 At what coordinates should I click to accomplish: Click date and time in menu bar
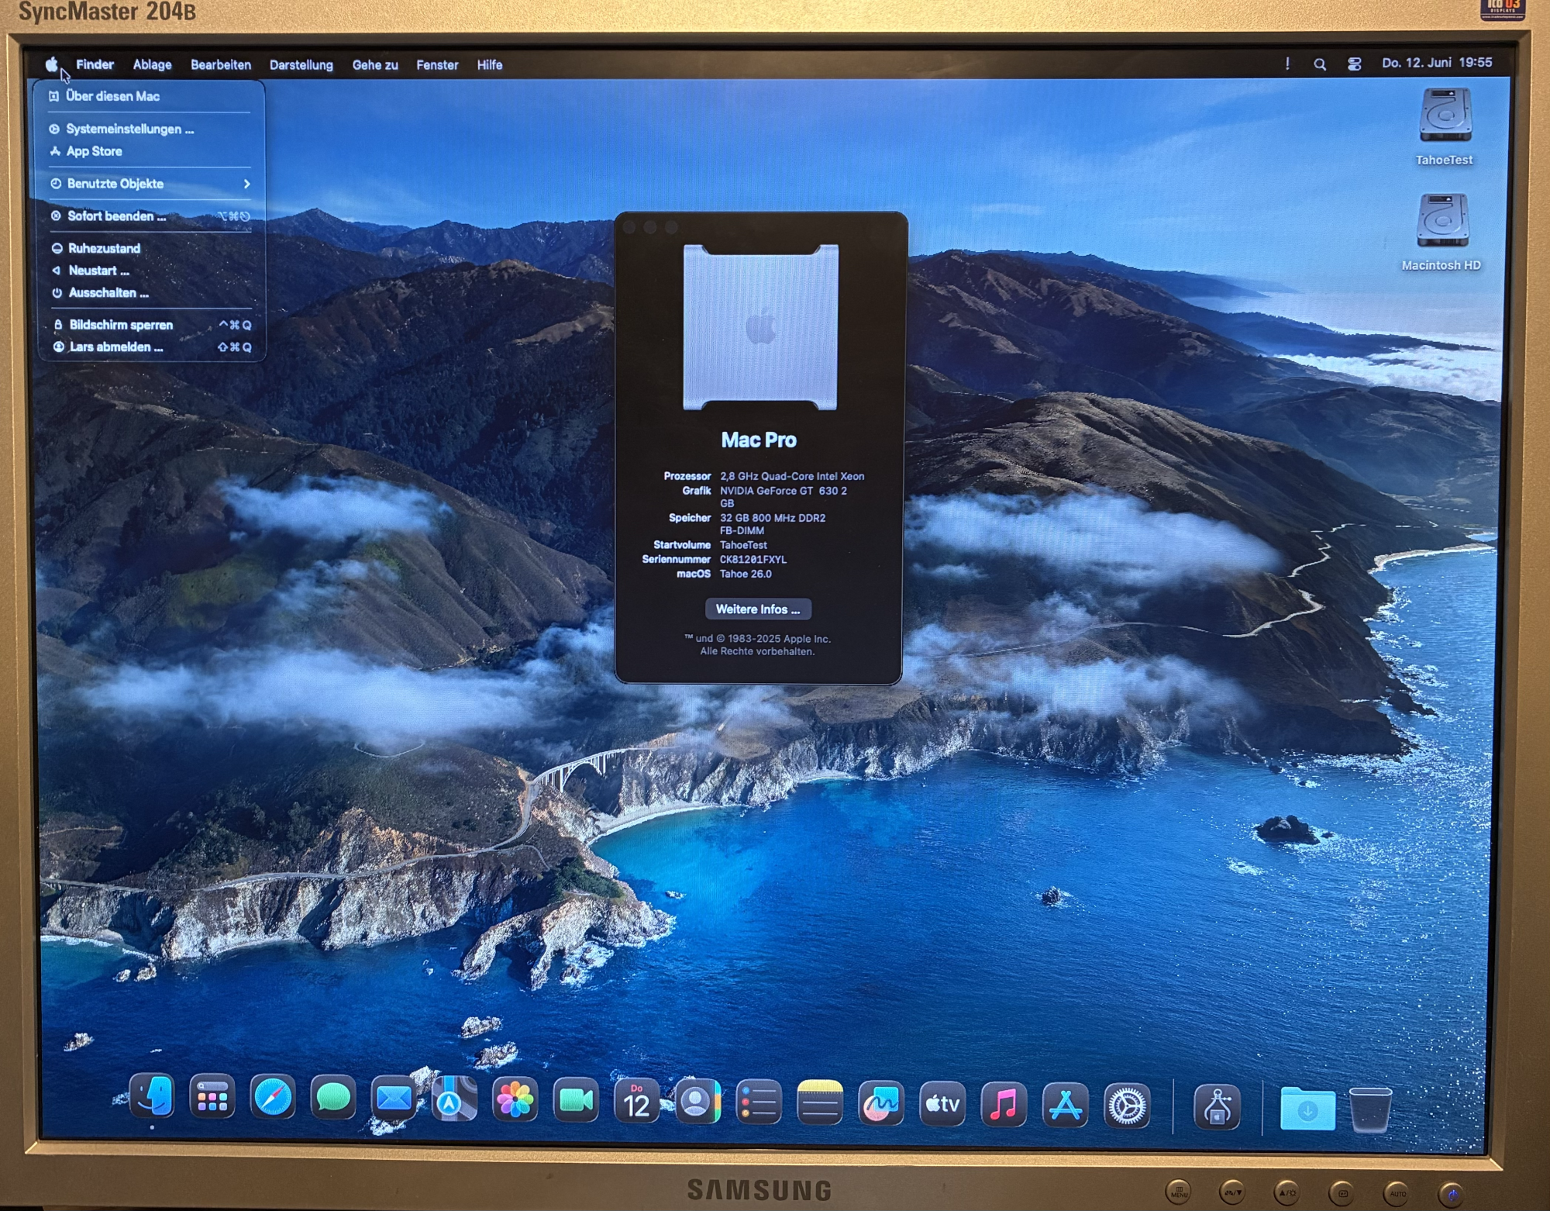pos(1436,63)
